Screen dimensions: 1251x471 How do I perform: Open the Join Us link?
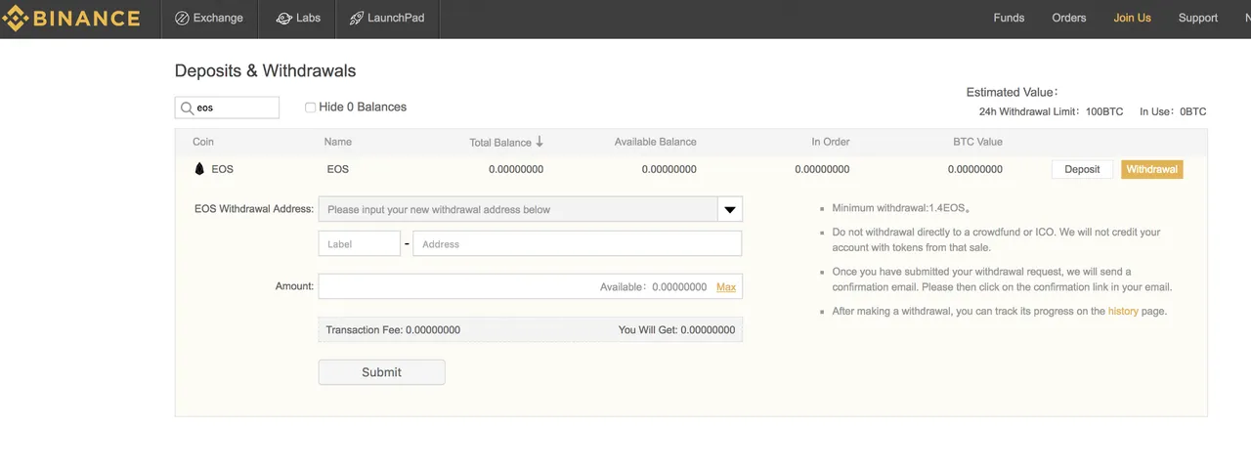[x=1132, y=19]
